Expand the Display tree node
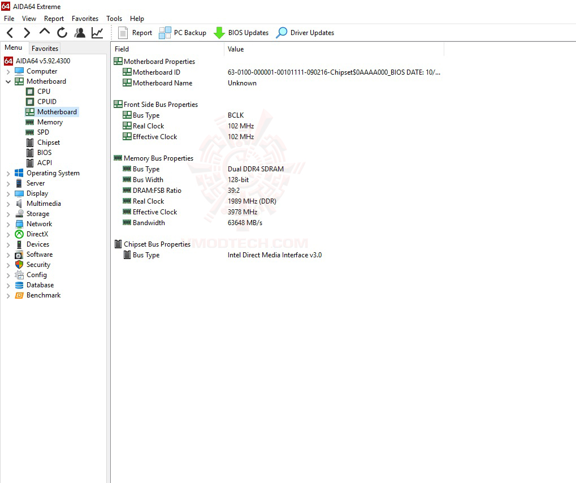This screenshot has height=483, width=576. pos(8,193)
